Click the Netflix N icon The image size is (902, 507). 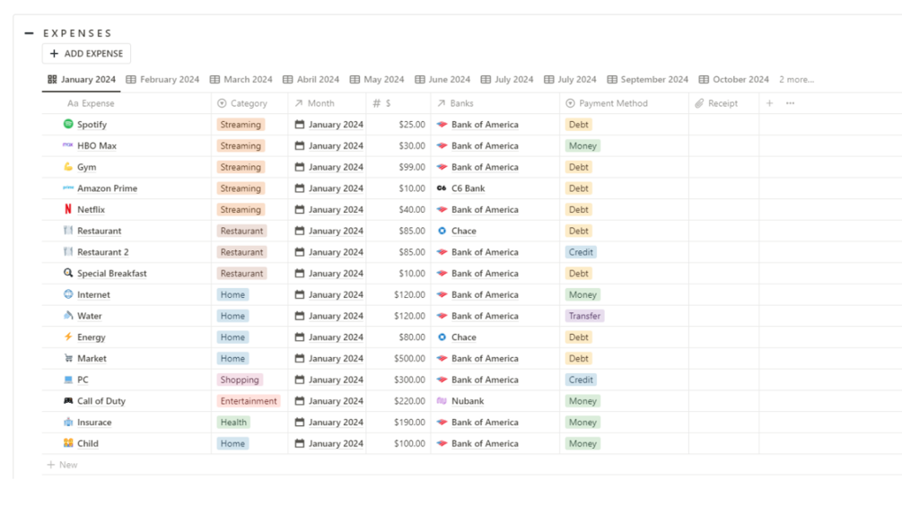[68, 209]
